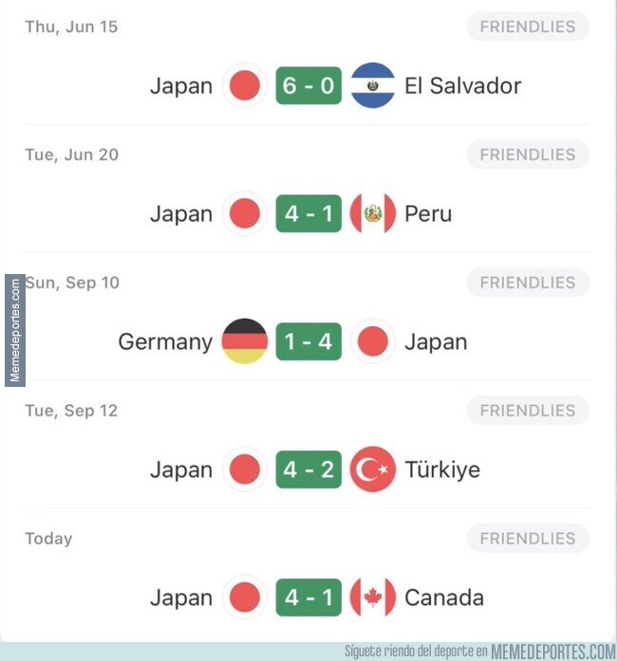Click Japan flag in Germany match
Image resolution: width=617 pixels, height=661 pixels.
coord(373,341)
